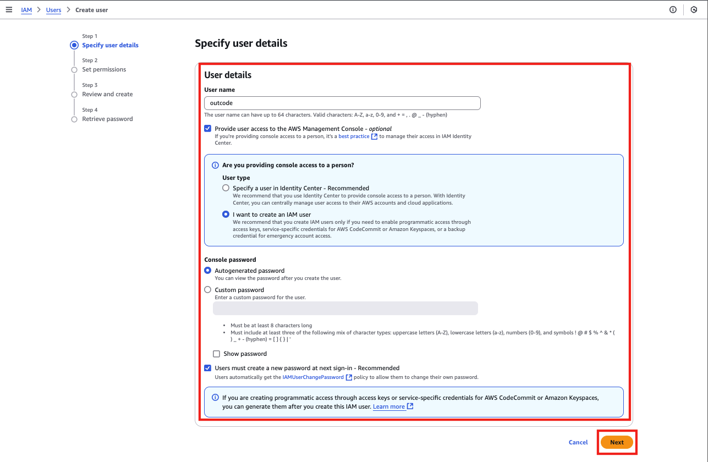708x462 pixels.
Task: Choose the Custom password radio option
Action: (207, 290)
